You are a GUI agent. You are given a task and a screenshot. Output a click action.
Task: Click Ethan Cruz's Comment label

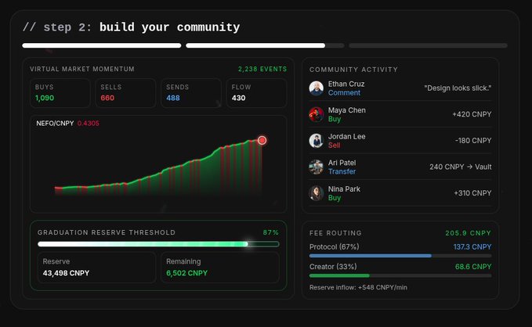[344, 93]
